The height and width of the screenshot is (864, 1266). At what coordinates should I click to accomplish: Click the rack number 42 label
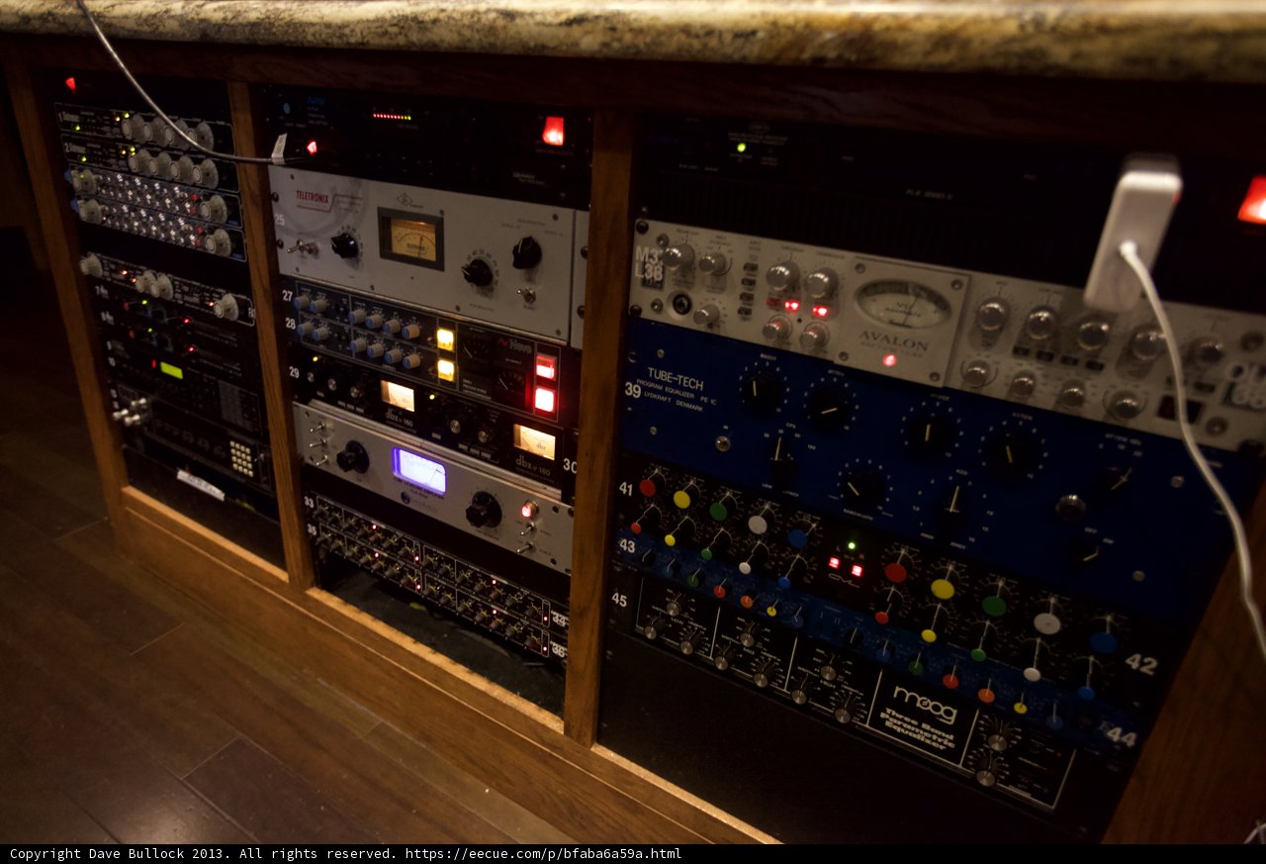coord(1140,664)
